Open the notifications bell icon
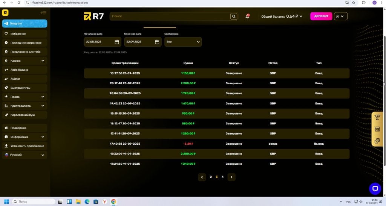 (247, 16)
